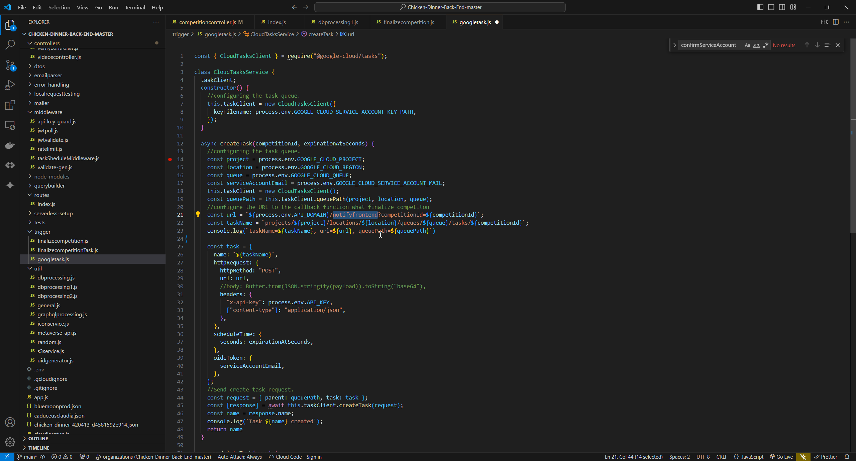Screen dimensions: 856x461
Task: Toggle Match Case in find widget
Action: tap(747, 45)
